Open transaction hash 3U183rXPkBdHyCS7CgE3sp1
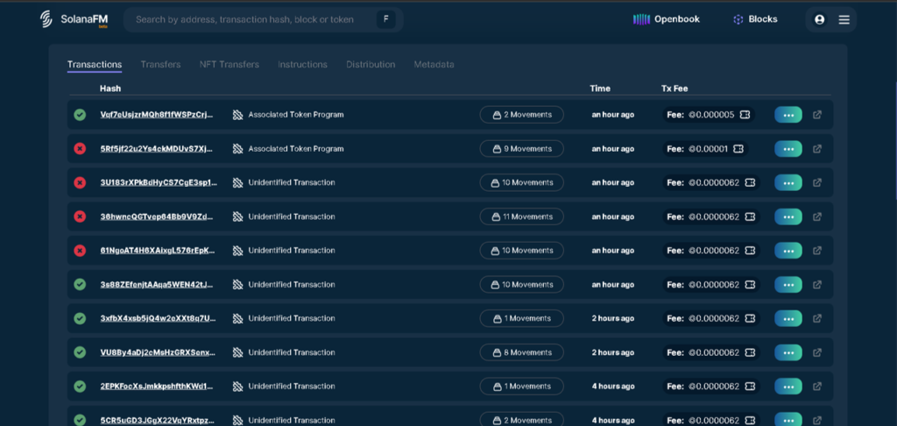The width and height of the screenshot is (897, 426). pos(159,182)
